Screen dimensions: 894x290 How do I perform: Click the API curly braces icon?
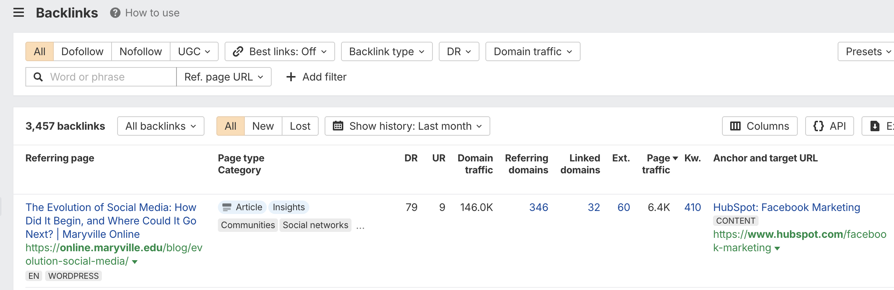tap(818, 126)
